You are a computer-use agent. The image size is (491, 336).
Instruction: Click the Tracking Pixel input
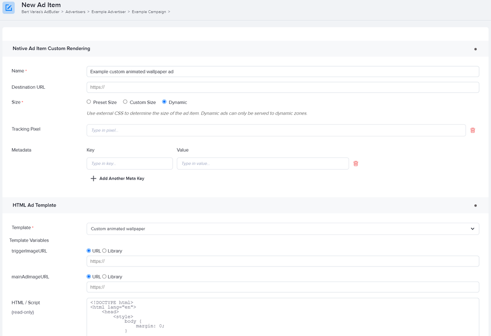(x=276, y=130)
